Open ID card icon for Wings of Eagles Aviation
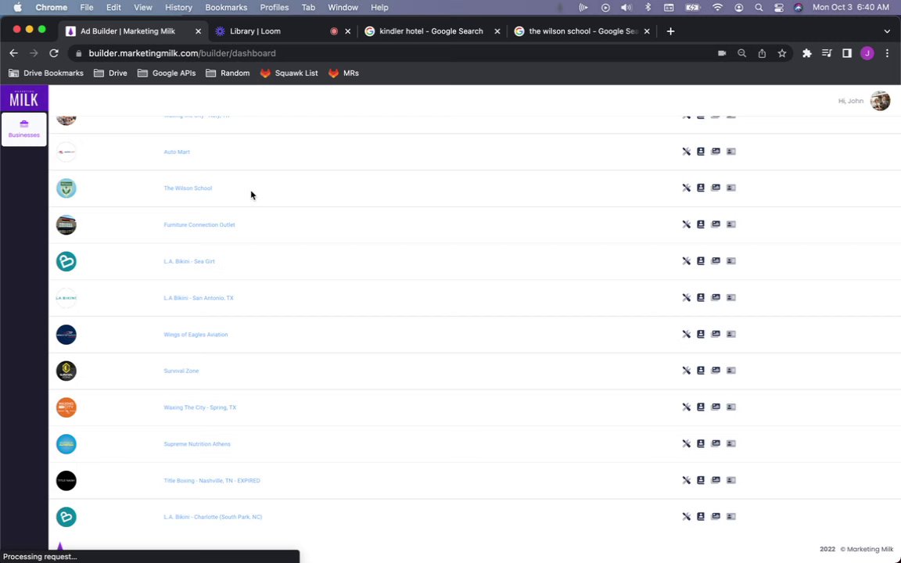The width and height of the screenshot is (901, 563). click(731, 335)
